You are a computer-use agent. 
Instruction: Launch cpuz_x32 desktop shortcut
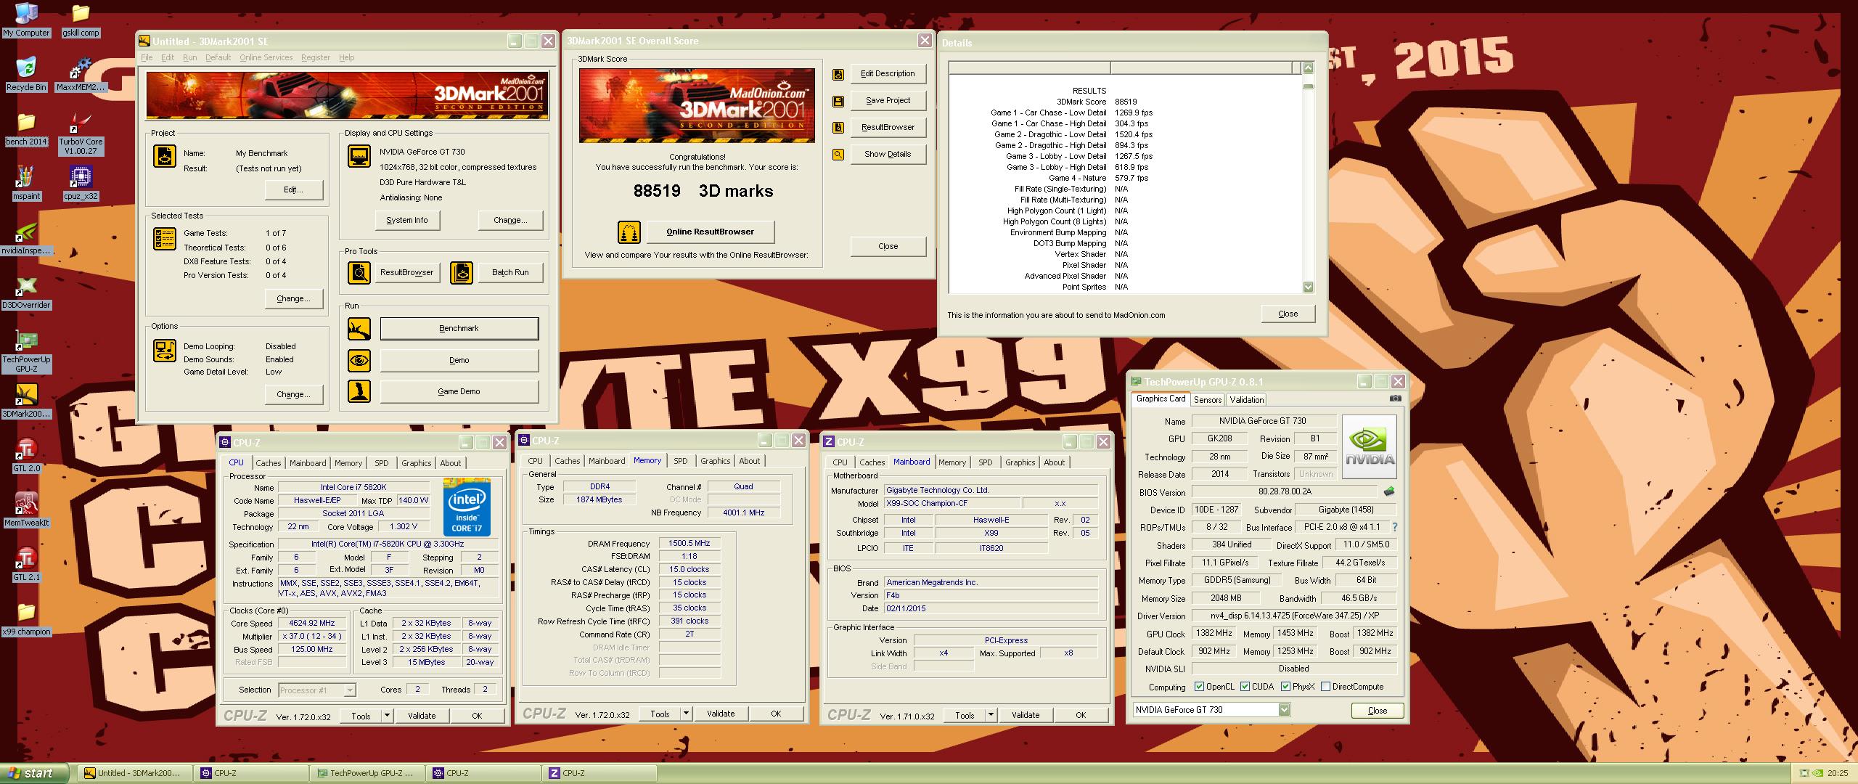click(81, 183)
